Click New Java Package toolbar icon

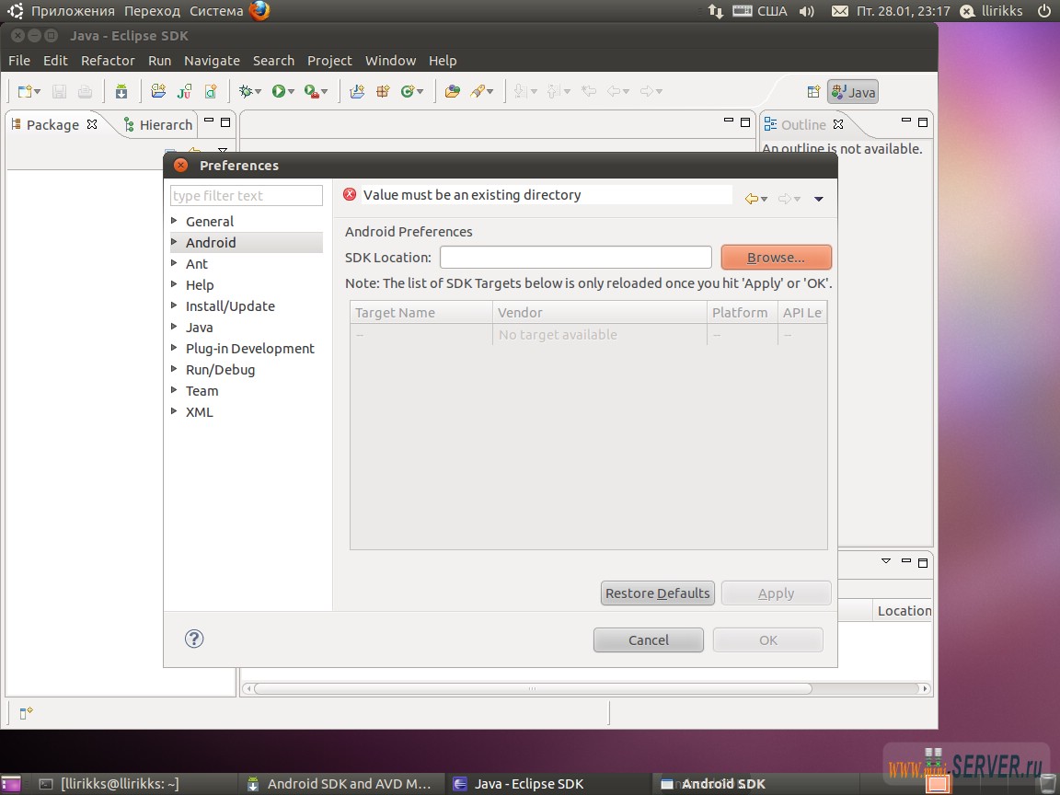[383, 91]
